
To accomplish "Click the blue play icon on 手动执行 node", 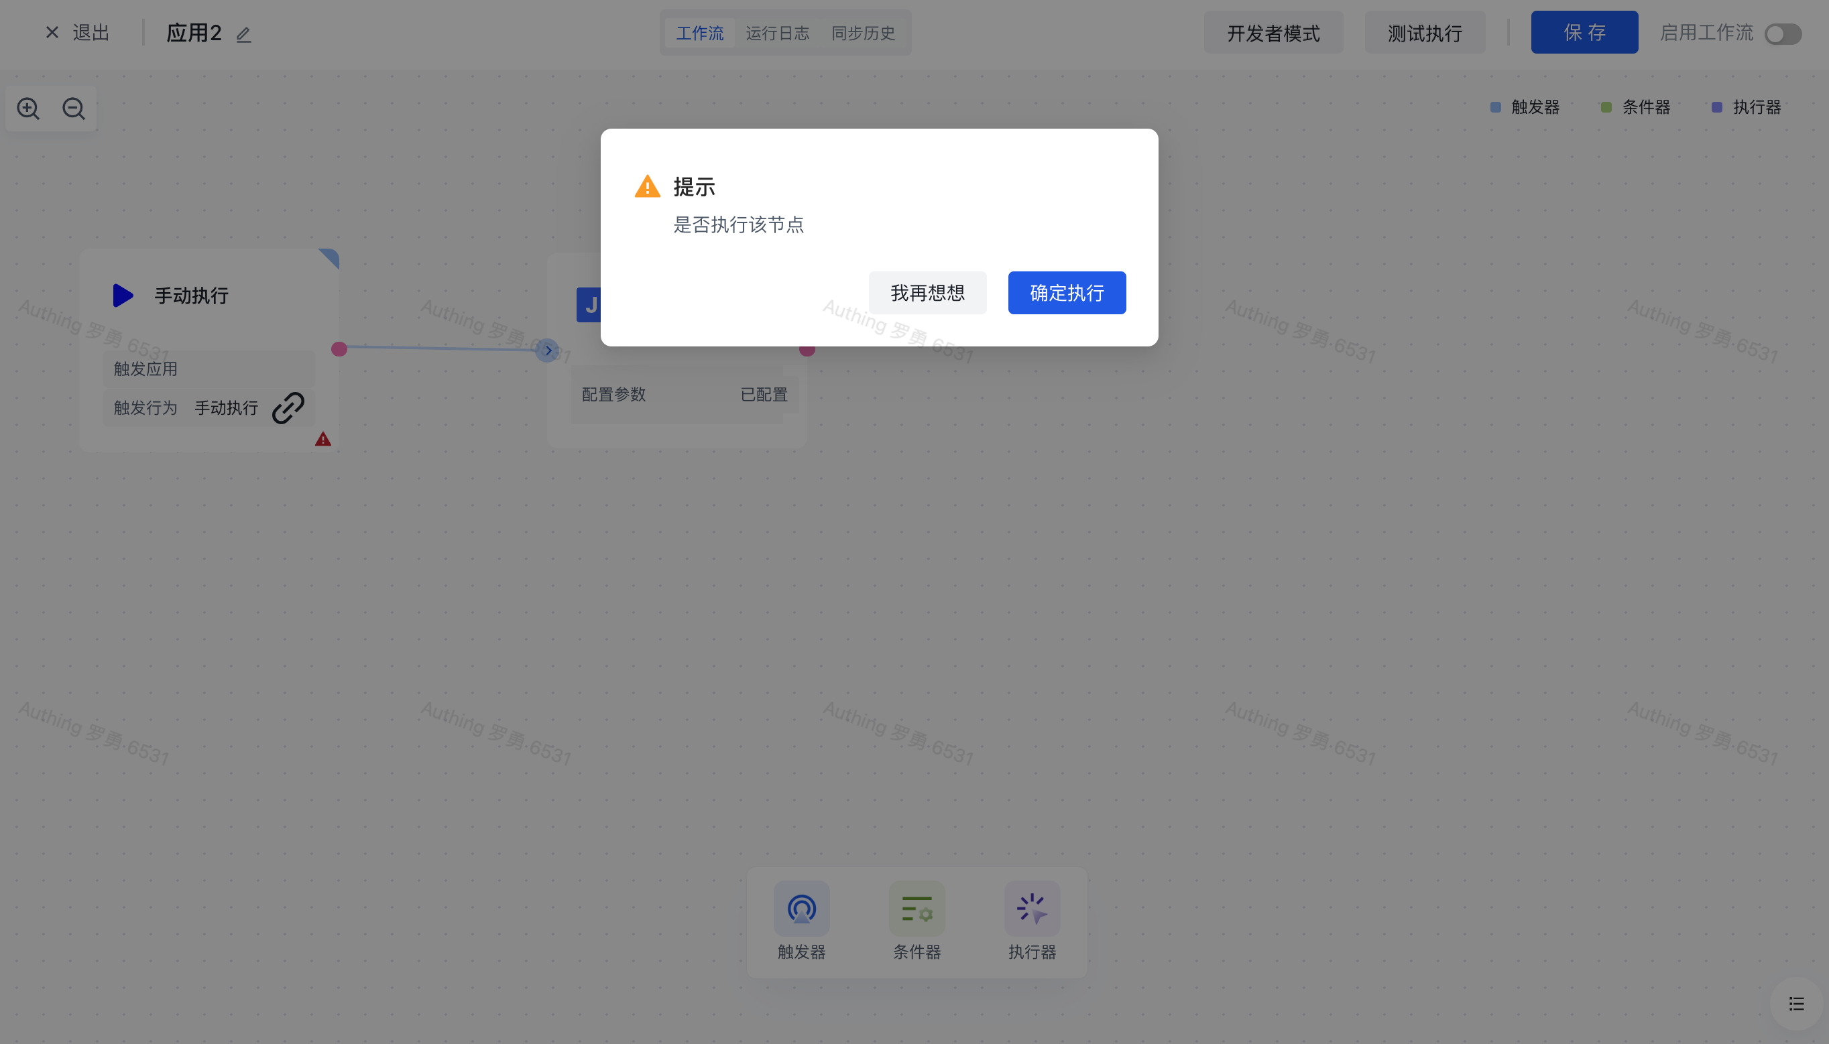I will (123, 296).
